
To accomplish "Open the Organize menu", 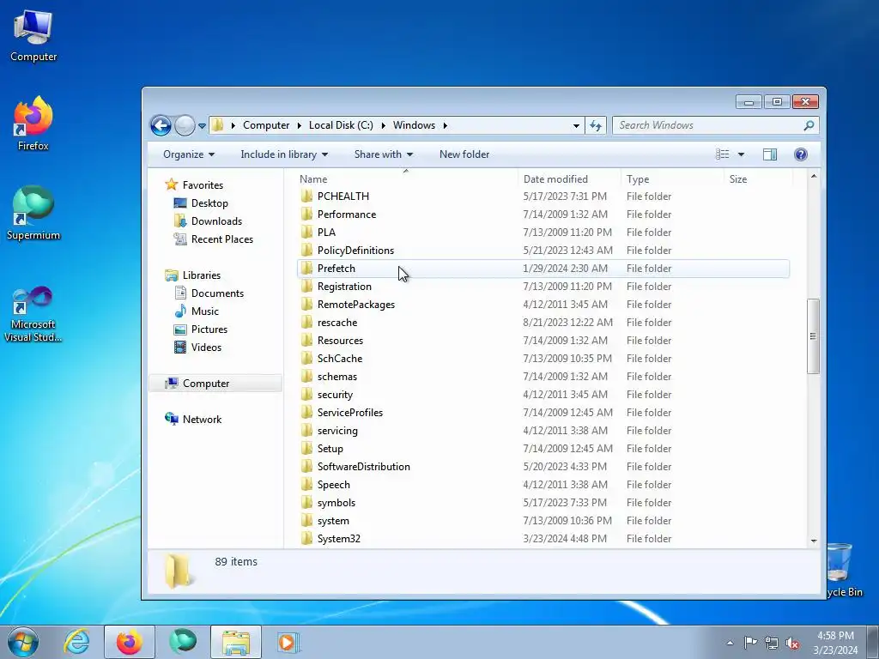I will tap(188, 154).
